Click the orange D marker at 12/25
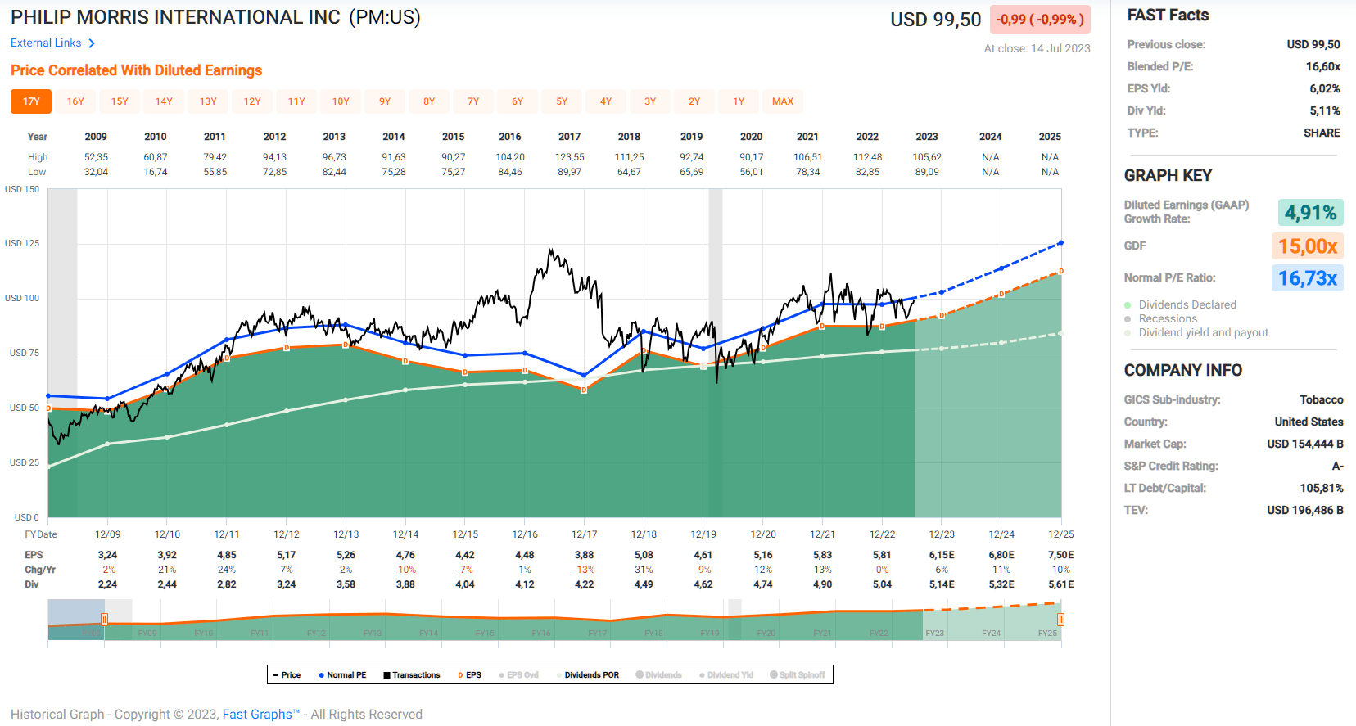This screenshot has height=726, width=1356. click(x=1061, y=271)
